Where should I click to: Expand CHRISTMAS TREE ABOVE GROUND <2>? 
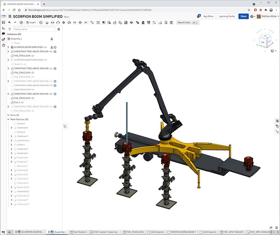(8, 51)
